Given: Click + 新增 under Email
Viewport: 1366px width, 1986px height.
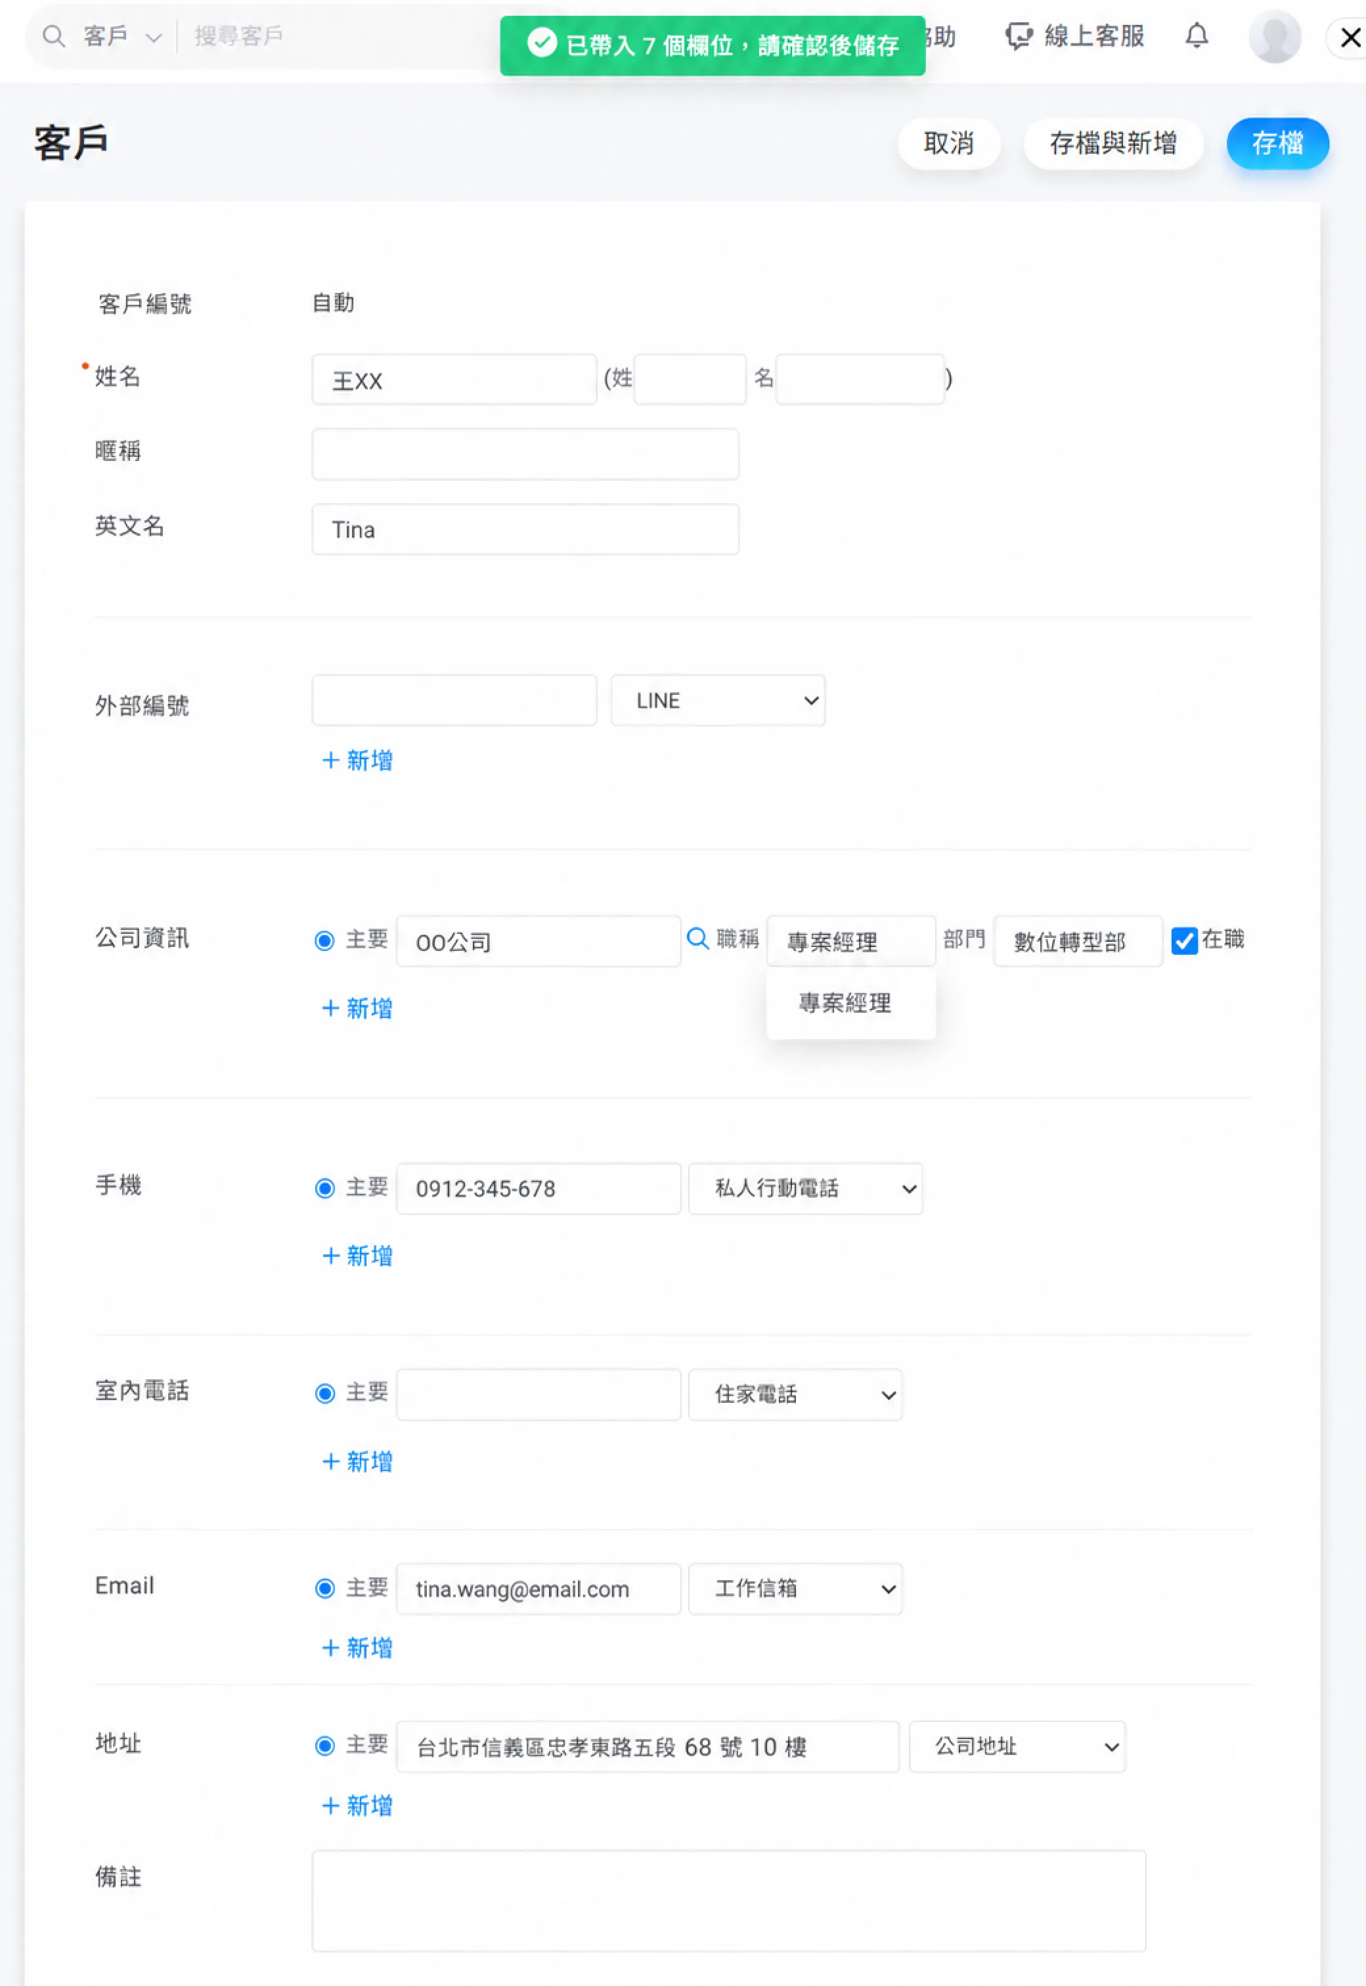Looking at the screenshot, I should (x=357, y=1647).
